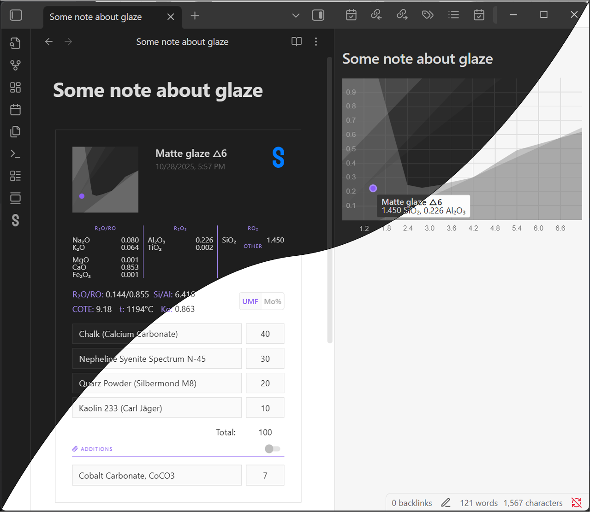The image size is (590, 512).
Task: Click the 'R₂O/RO: 0.144/0.855' ratio value
Action: 111,294
